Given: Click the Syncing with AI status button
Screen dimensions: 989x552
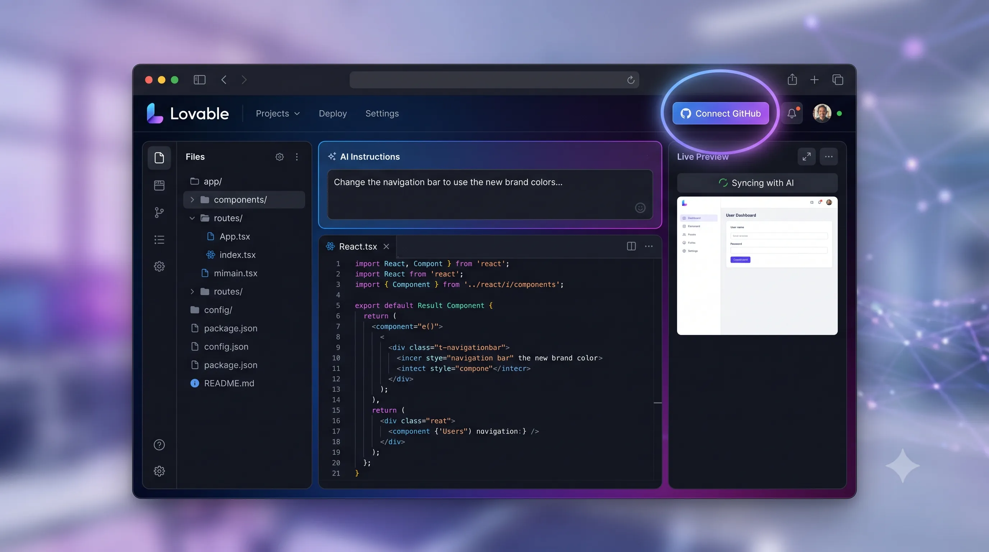Looking at the screenshot, I should pyautogui.click(x=757, y=183).
